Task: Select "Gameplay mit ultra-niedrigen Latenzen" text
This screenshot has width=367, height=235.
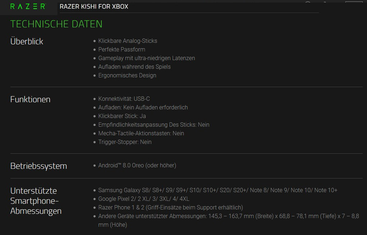Action: (x=147, y=58)
